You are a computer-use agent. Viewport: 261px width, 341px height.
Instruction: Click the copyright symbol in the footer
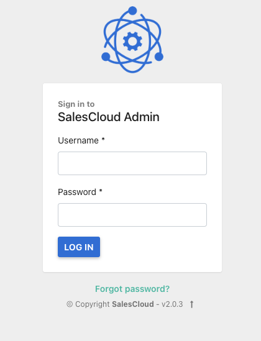pos(70,304)
